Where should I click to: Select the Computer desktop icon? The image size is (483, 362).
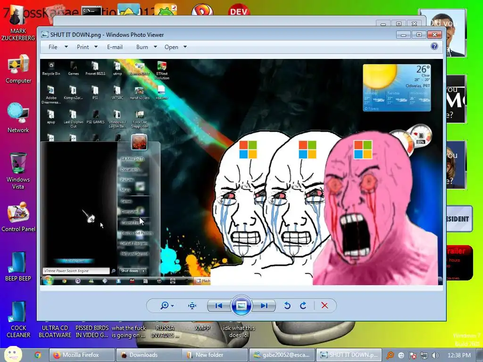(18, 69)
